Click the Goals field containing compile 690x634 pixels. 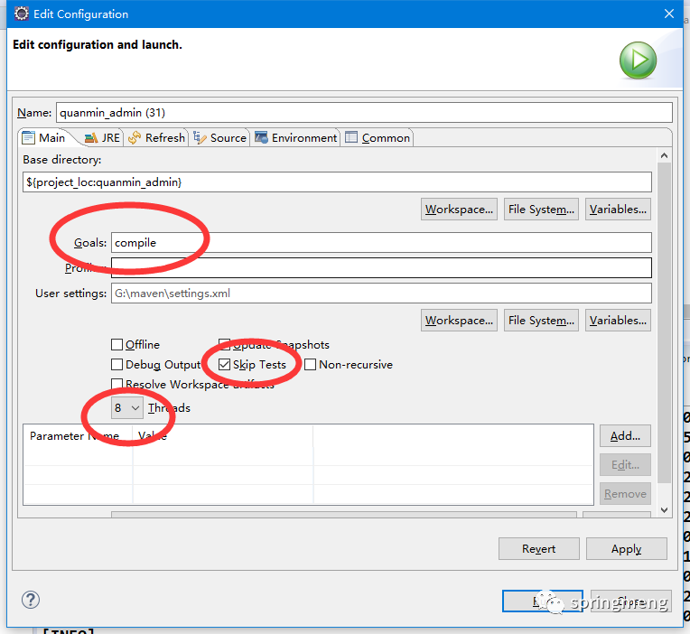(381, 242)
